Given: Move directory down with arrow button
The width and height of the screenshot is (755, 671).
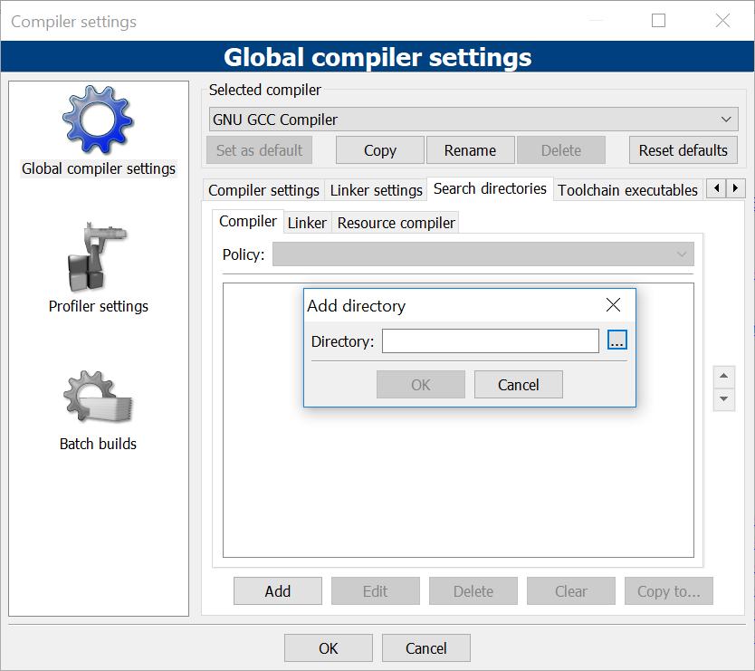Looking at the screenshot, I should [723, 399].
